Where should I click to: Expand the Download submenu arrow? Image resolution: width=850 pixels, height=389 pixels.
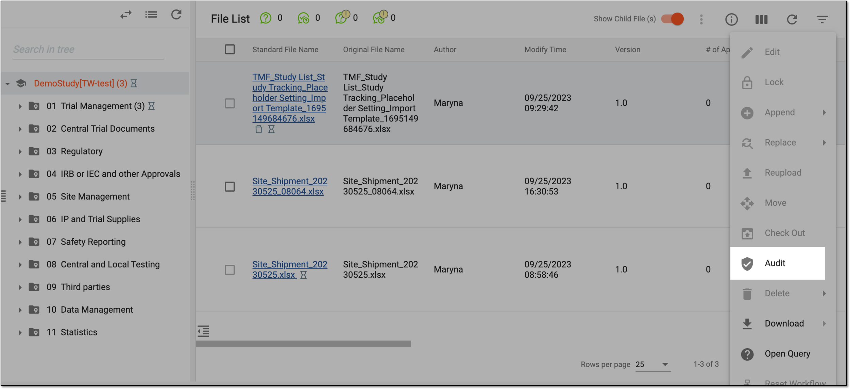pyautogui.click(x=824, y=323)
